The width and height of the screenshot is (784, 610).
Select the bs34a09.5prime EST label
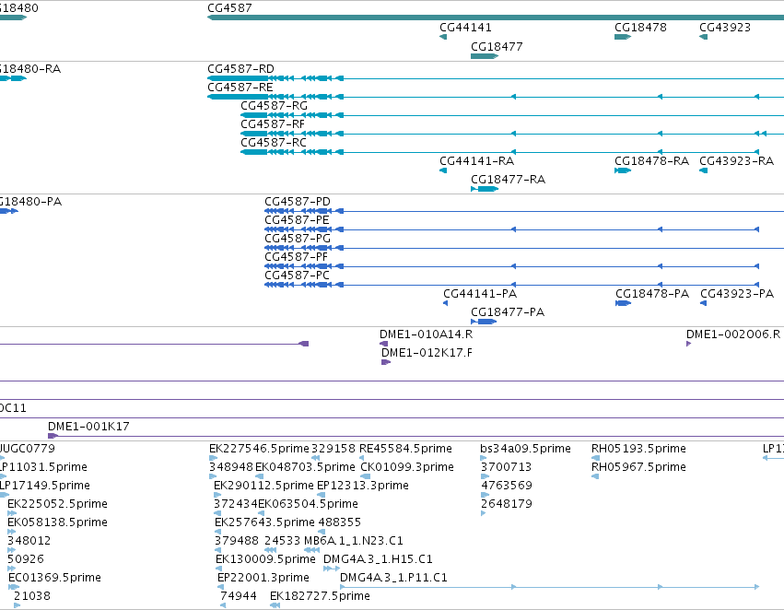pos(525,449)
